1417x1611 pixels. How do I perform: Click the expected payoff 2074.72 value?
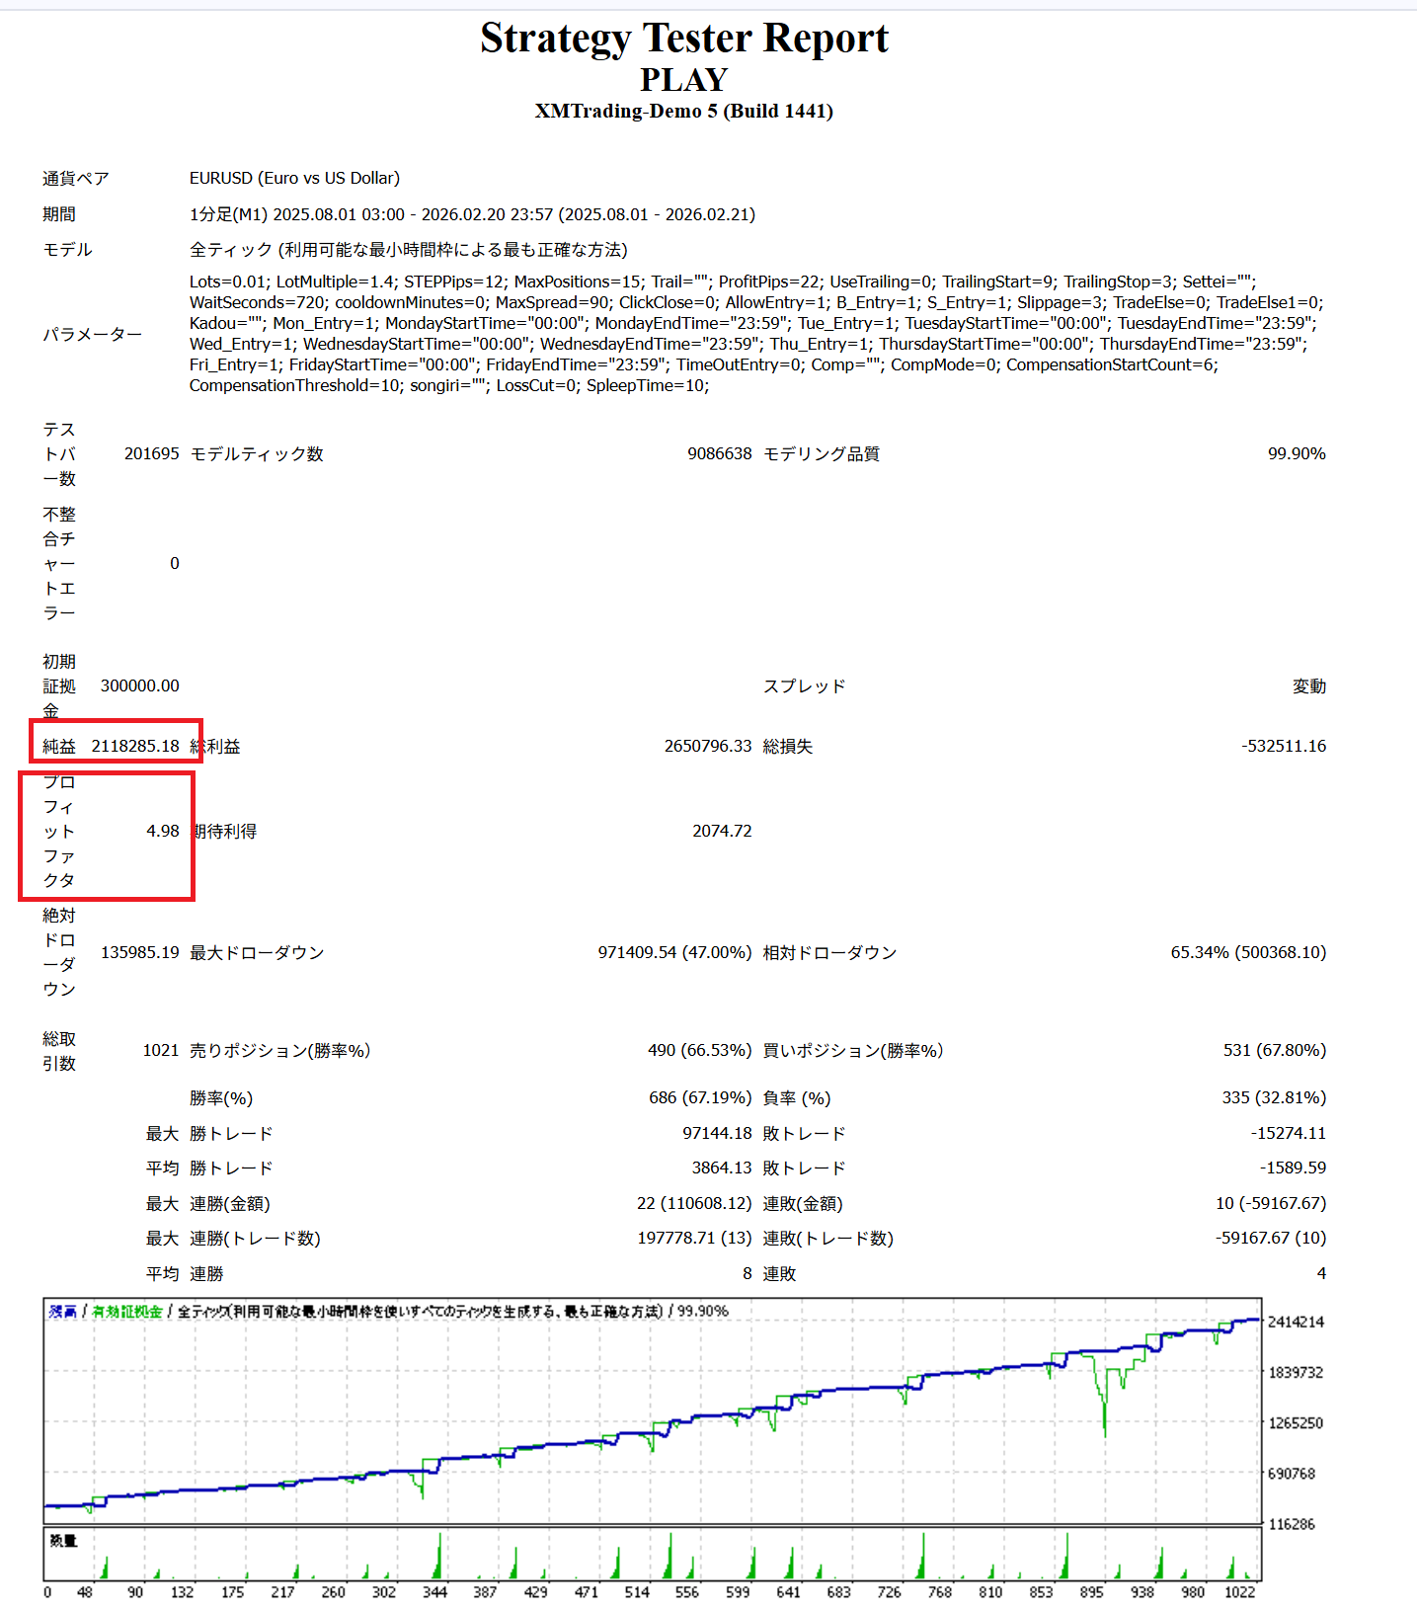[722, 832]
